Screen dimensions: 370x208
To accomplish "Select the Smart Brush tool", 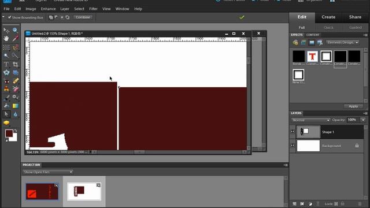I will click(x=16, y=98).
